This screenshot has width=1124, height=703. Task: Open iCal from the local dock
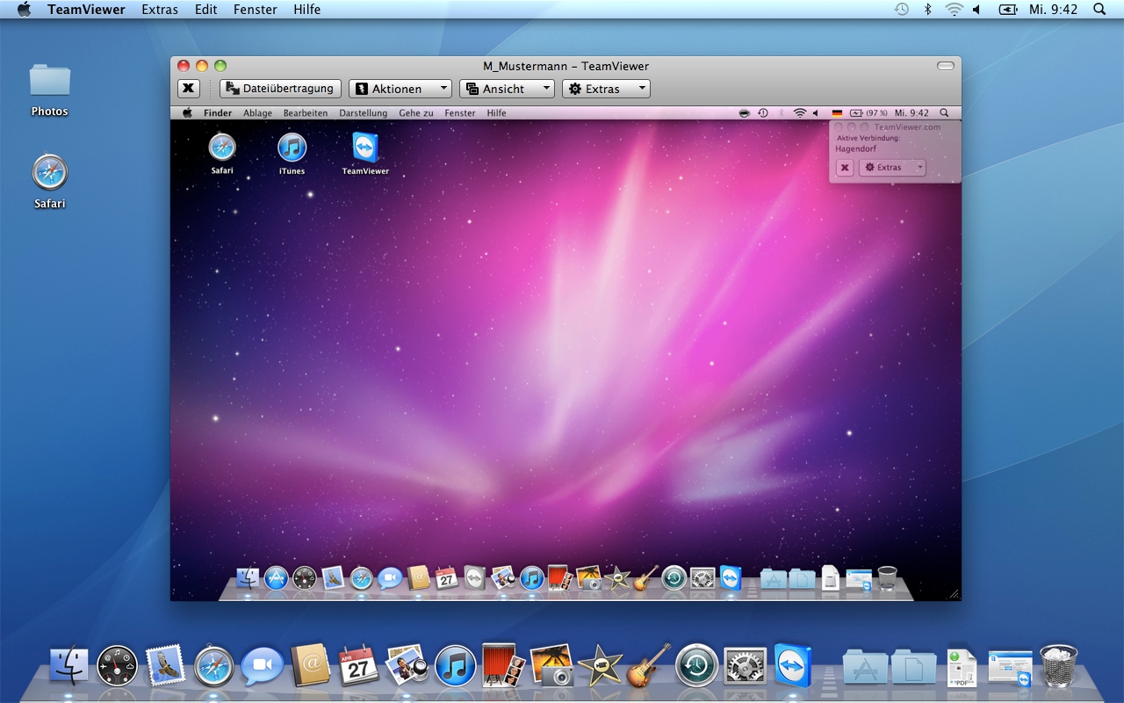tap(358, 666)
